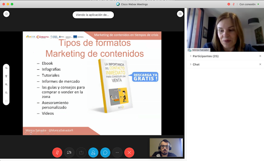Click the meeting info icon

pos(7,14)
